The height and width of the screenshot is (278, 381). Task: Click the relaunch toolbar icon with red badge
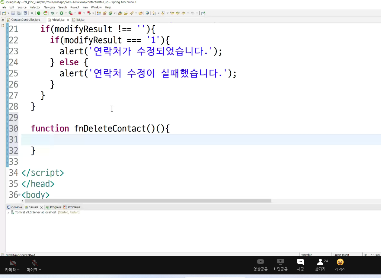pos(45,13)
